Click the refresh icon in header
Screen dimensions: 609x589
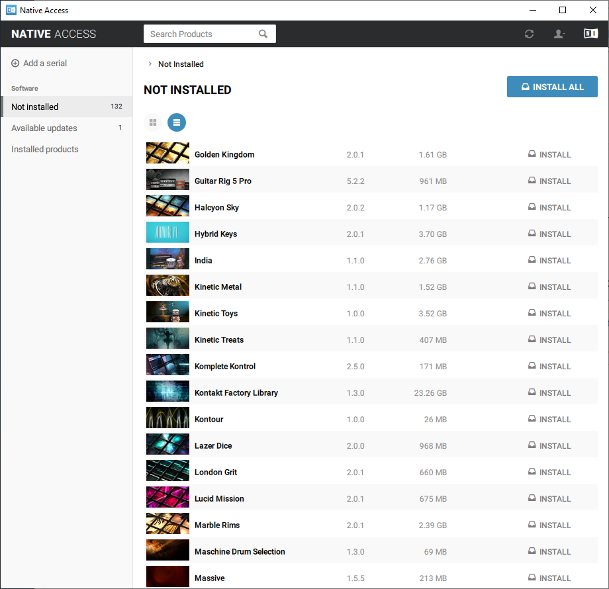pyautogui.click(x=529, y=34)
